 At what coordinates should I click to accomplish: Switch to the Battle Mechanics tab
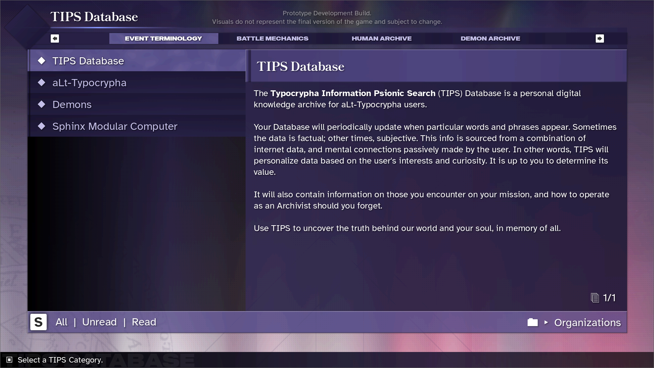tap(272, 39)
